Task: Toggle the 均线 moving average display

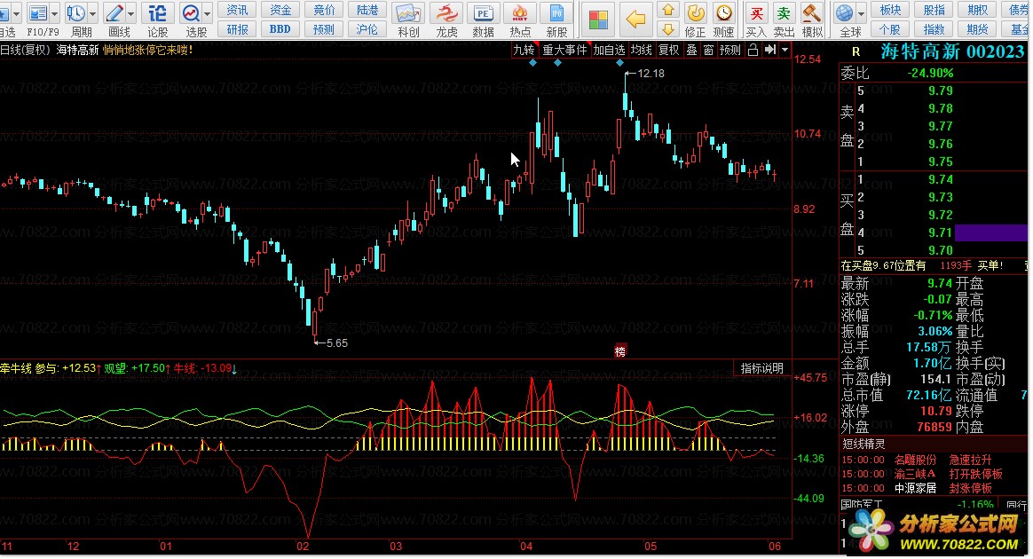Action: 641,50
